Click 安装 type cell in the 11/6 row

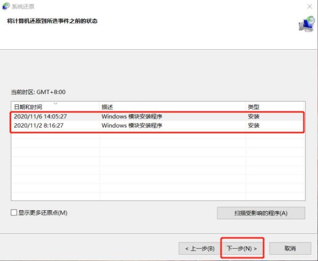click(x=253, y=116)
